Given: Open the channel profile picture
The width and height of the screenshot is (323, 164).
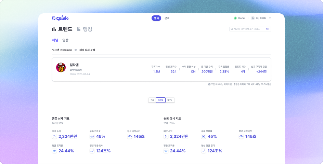Looking at the screenshot, I should click(61, 68).
